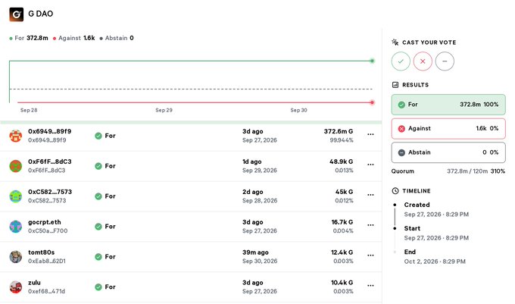Click the 48.9k G vote weight
The height and width of the screenshot is (304, 515).
coord(342,161)
